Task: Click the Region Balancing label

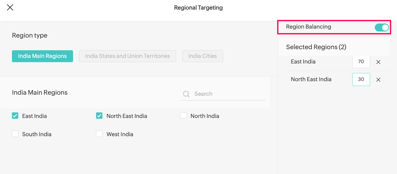Action: coord(308,27)
